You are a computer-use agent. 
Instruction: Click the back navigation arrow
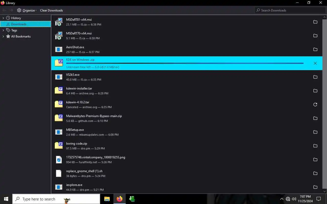(x=4, y=10)
